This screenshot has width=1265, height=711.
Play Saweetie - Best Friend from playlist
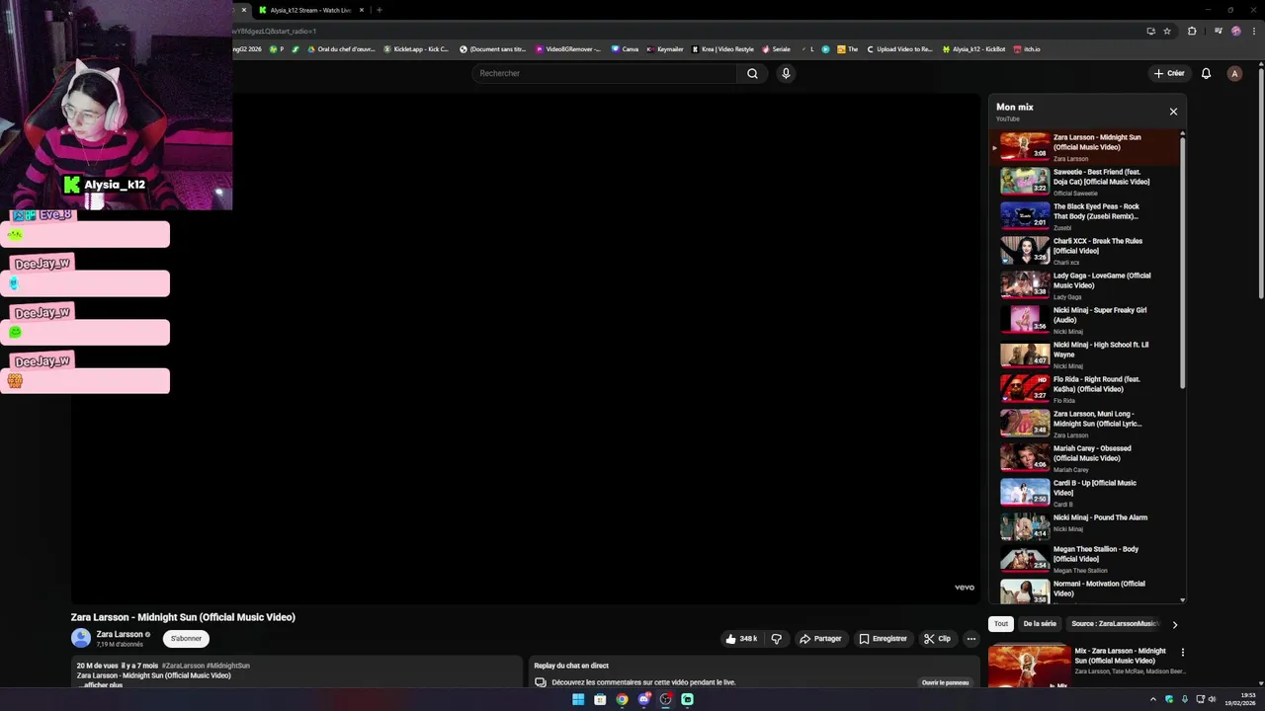1087,182
